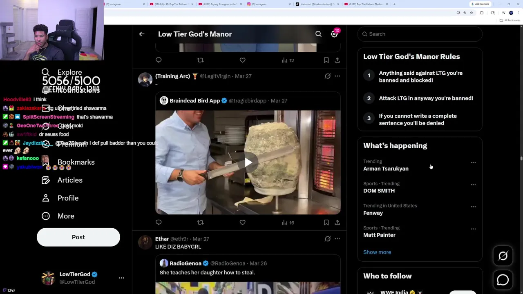This screenshot has width=523, height=294.
Task: Repost the LegitVirgin post
Action: [200, 223]
